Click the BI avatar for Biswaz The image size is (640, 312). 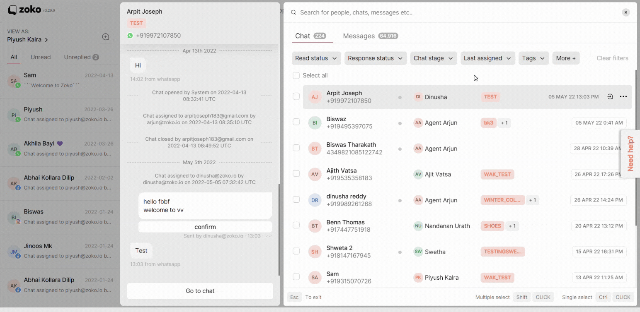[x=315, y=123]
